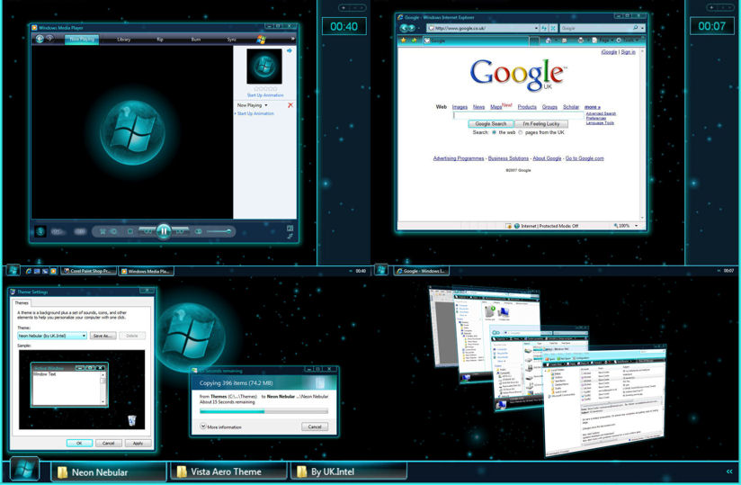Toggle repeat in Media Player controls
741x485 pixels.
point(114,231)
